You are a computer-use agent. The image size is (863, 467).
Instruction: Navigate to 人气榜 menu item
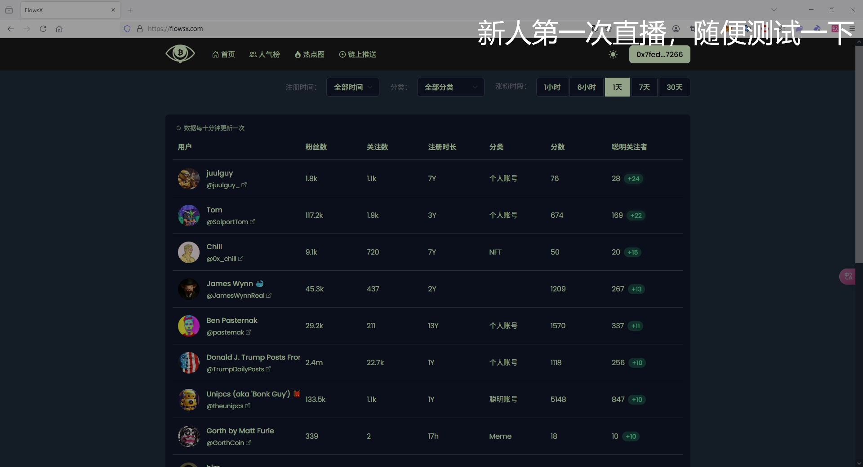click(x=264, y=54)
